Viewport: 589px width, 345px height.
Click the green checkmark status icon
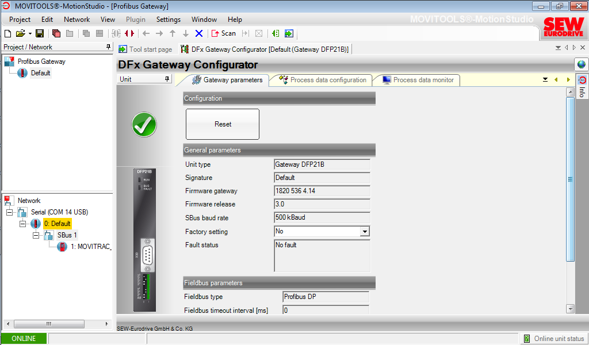point(144,125)
